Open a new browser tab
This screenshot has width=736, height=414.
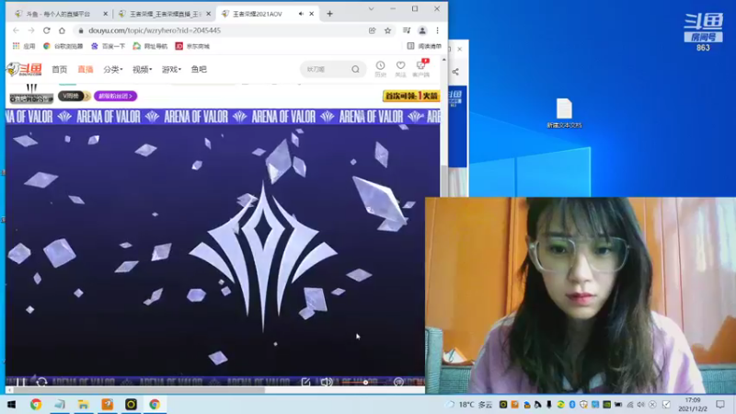pos(329,14)
